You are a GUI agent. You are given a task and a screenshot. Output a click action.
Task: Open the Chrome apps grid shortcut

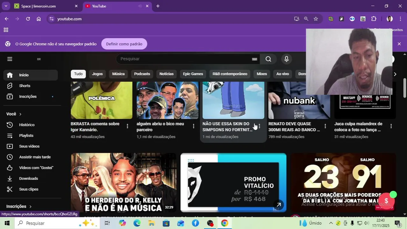click(6, 30)
